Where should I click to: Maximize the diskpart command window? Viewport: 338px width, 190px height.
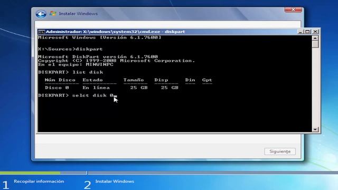tap(307, 32)
